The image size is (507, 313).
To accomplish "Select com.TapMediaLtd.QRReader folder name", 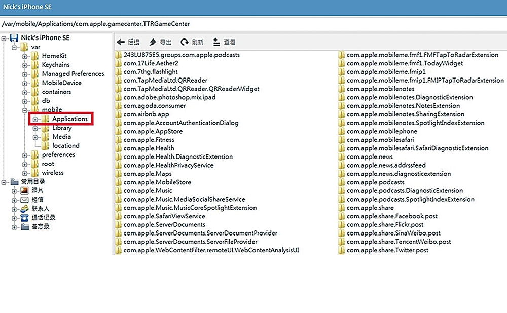I will pos(165,80).
